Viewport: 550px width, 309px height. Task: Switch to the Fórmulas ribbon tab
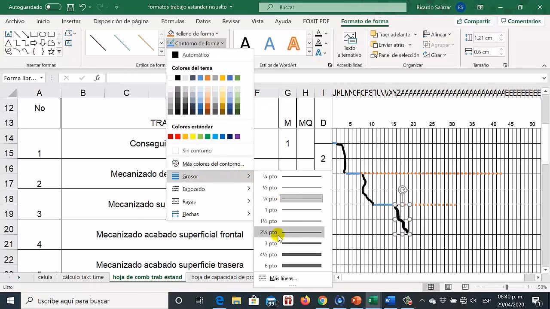tap(172, 21)
